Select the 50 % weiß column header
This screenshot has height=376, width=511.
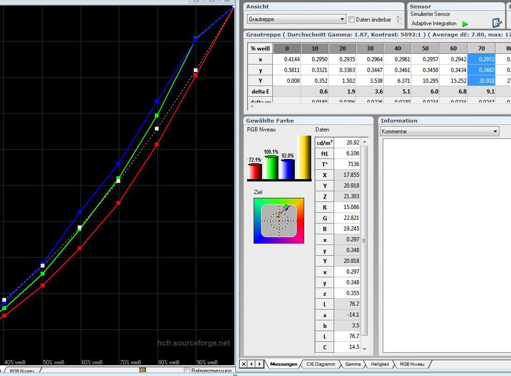coord(425,48)
